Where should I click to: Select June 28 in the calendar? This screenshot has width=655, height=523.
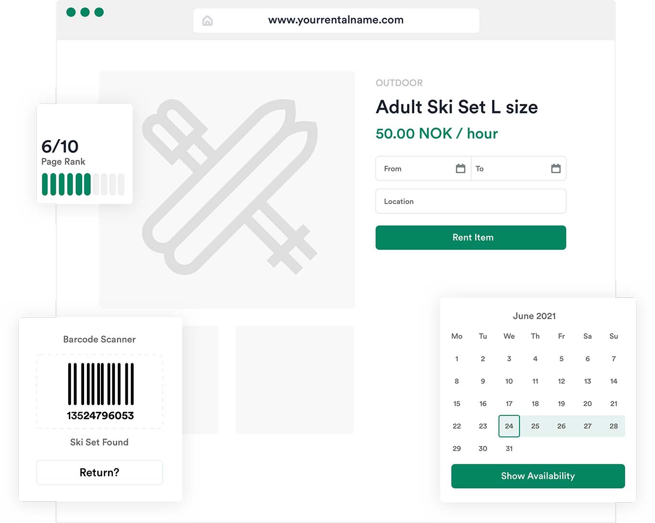pyautogui.click(x=614, y=426)
